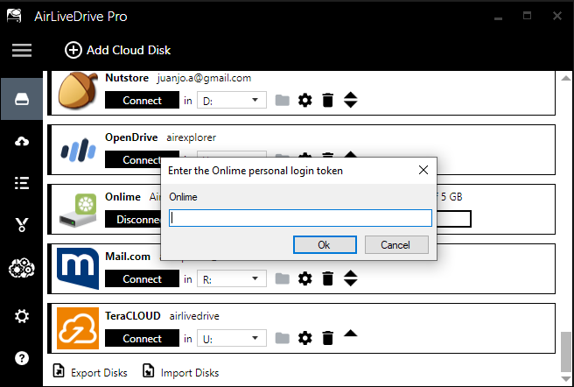Open Mail.com disk settings gear
574x387 pixels.
304,278
